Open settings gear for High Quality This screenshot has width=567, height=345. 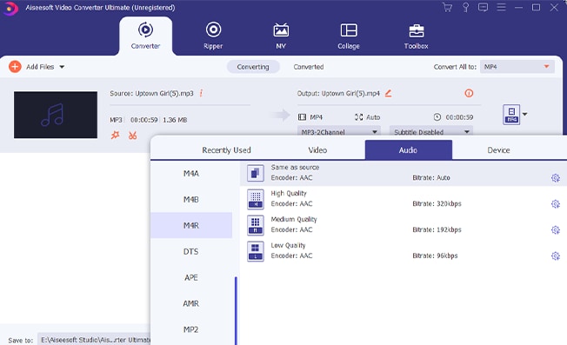(x=556, y=203)
